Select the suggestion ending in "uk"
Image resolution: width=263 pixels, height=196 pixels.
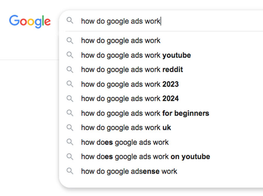(126, 128)
